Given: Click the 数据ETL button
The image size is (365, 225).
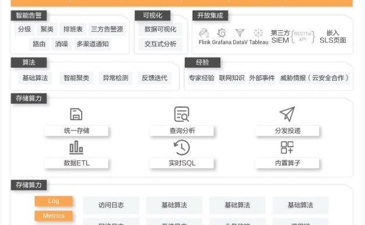Looking at the screenshot, I should point(76,163).
